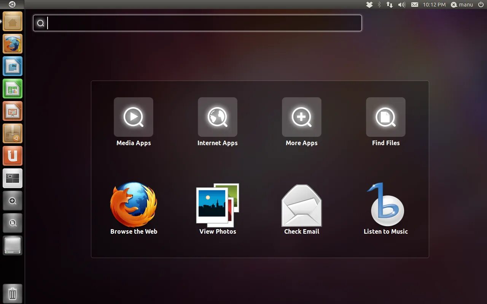This screenshot has height=304, width=487.
Task: Open the Workspace Switcher in launcher
Action: pos(13,178)
